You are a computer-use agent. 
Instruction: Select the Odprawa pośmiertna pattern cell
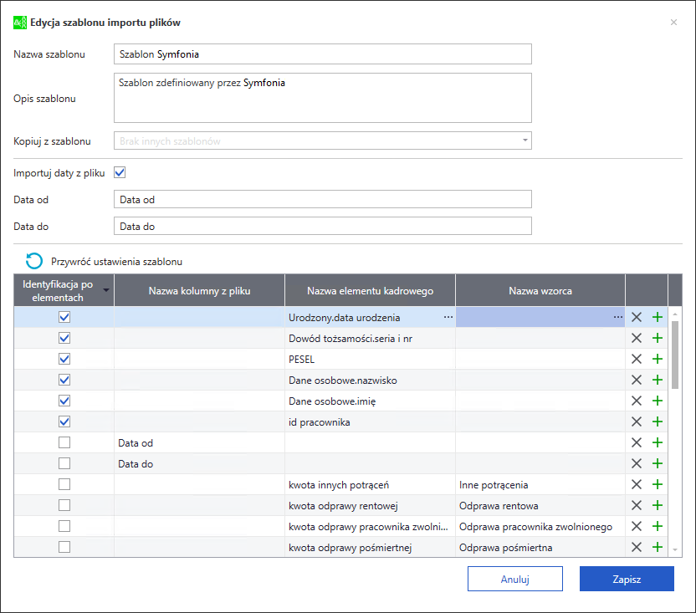coord(540,547)
